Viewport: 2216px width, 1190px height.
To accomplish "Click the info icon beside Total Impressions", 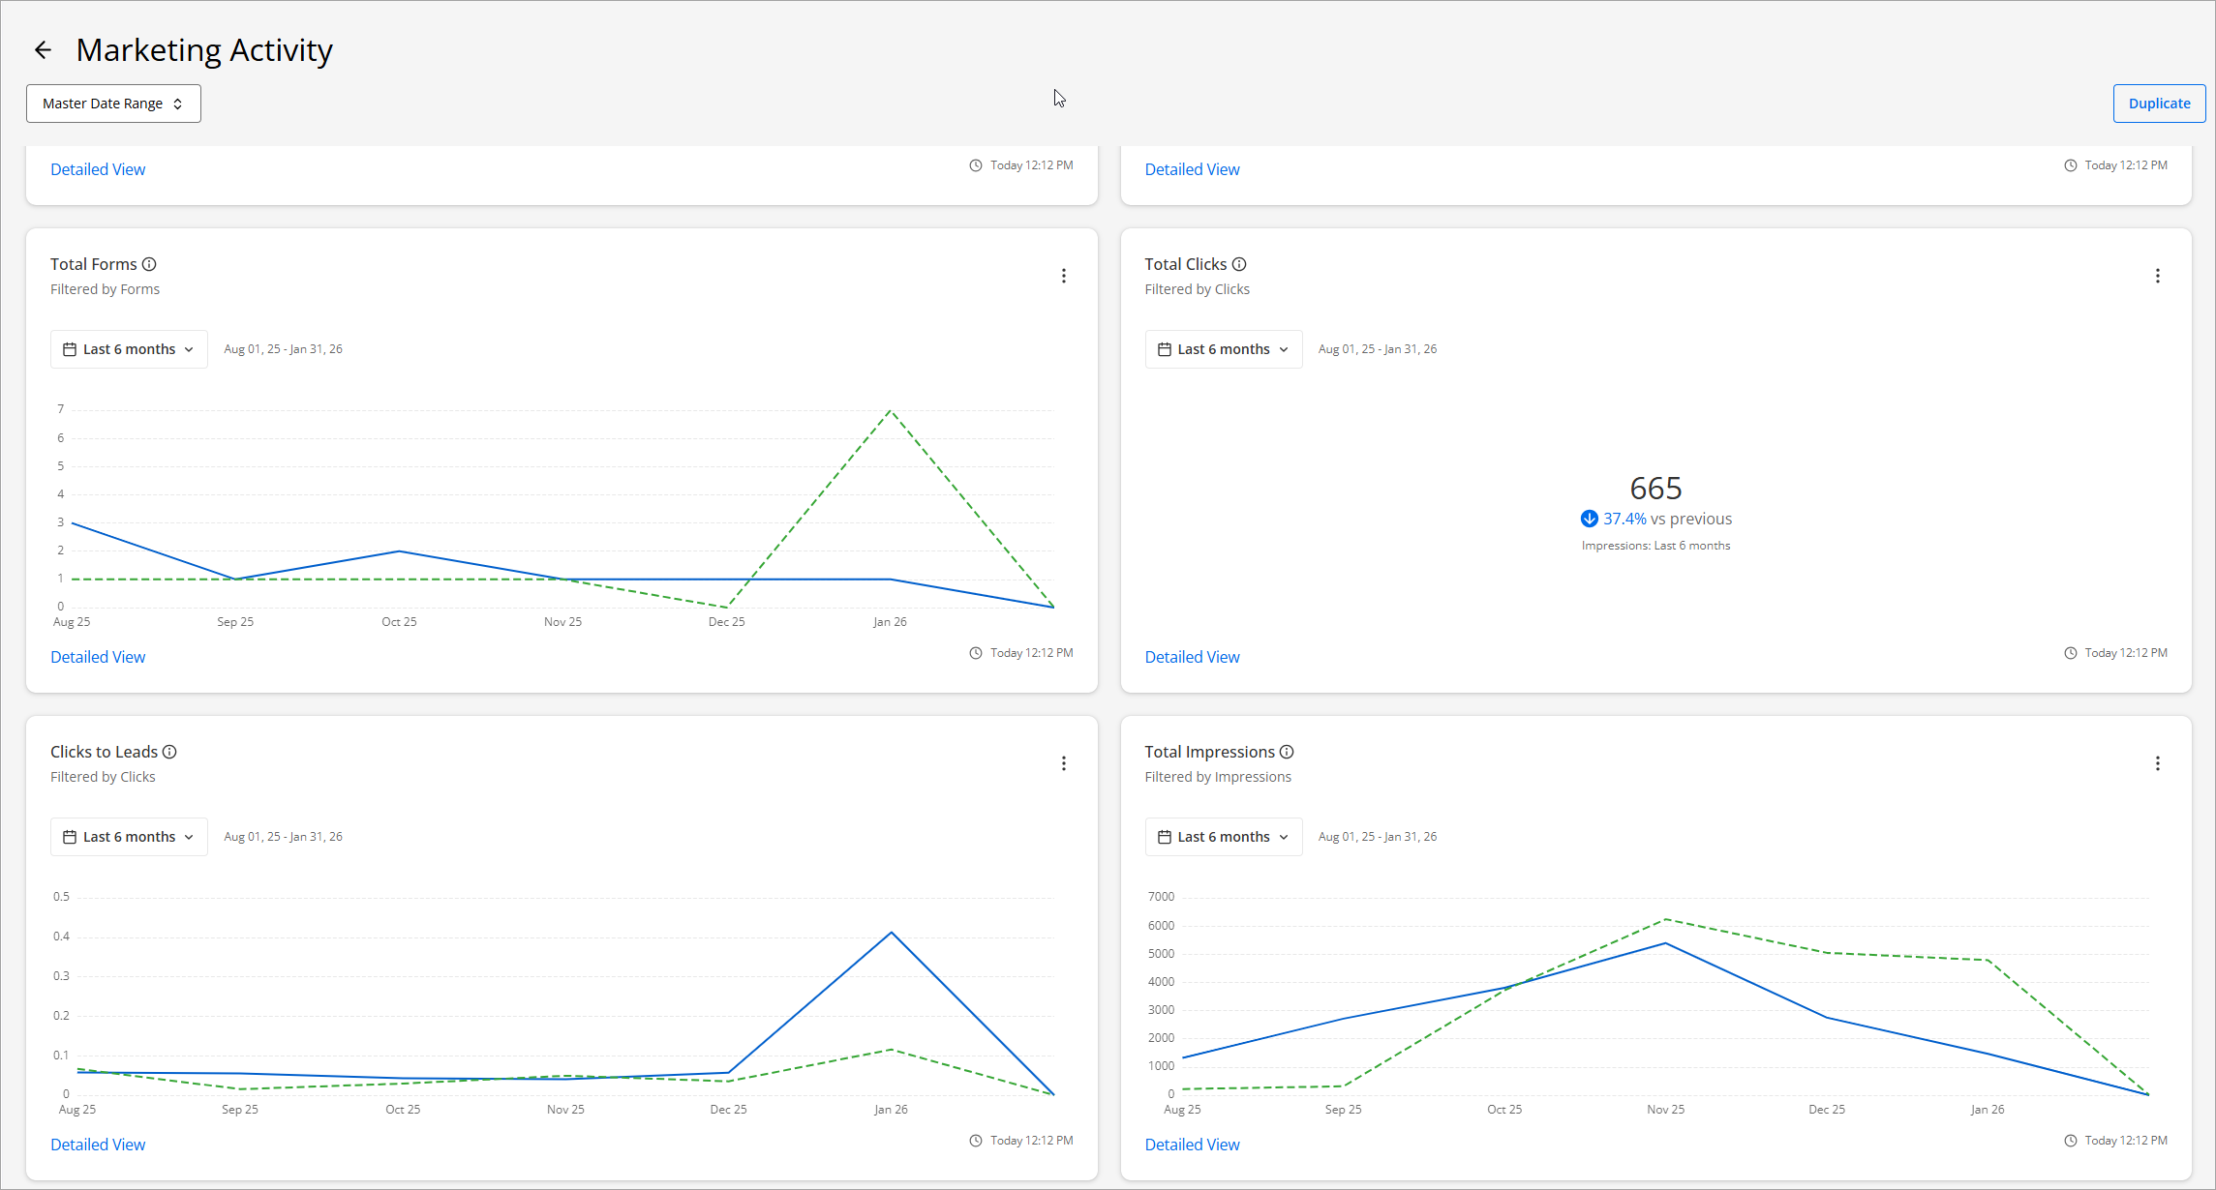I will [x=1287, y=752].
